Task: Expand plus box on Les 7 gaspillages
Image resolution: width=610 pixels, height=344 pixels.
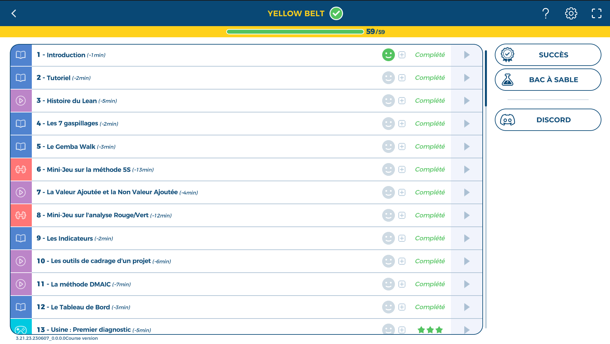Action: click(402, 124)
